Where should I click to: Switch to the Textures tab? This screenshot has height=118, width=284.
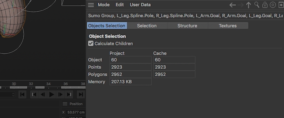(x=228, y=25)
